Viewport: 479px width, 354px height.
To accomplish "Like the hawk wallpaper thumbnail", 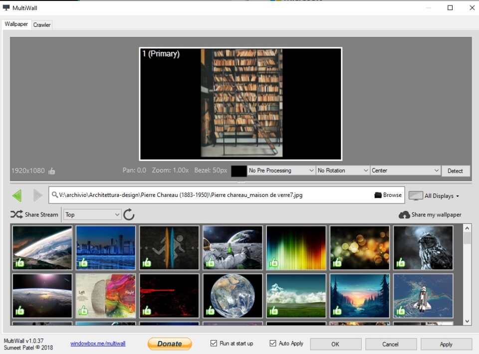I will (401, 262).
